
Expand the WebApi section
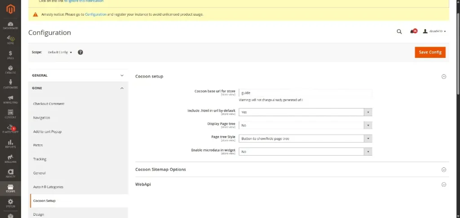(292, 184)
